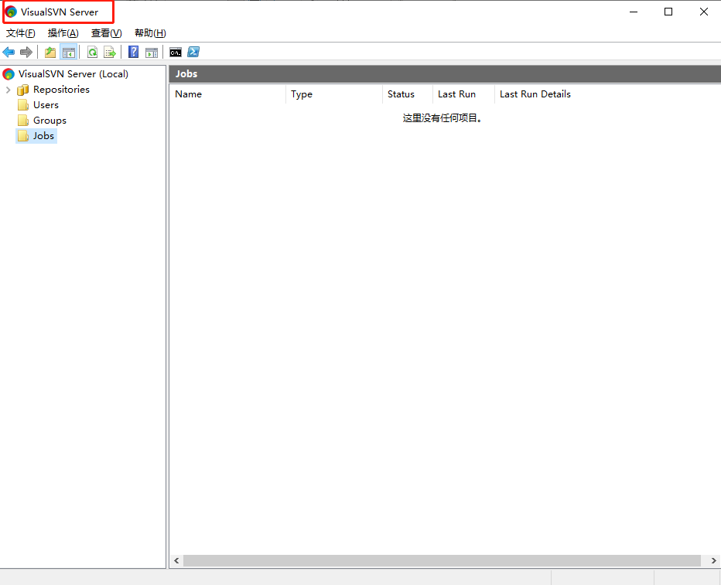Click the Refresh toolbar icon
The image size is (721, 585).
point(92,52)
